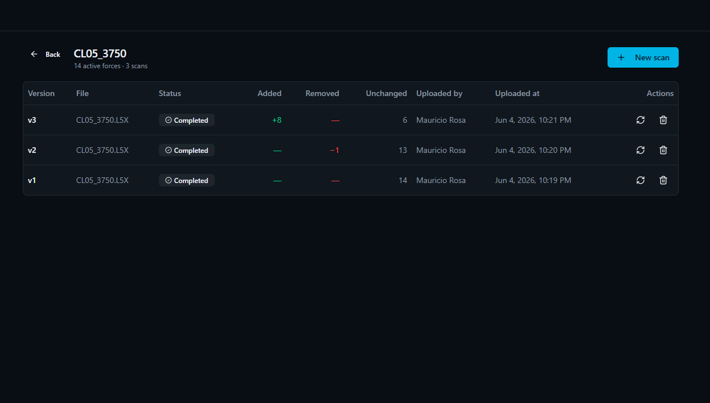Click the Added column header
Viewport: 710px width, 403px height.
click(x=269, y=93)
